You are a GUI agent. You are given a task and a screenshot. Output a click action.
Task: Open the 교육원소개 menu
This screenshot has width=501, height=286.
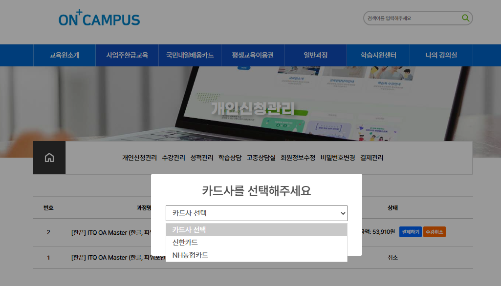click(x=65, y=55)
